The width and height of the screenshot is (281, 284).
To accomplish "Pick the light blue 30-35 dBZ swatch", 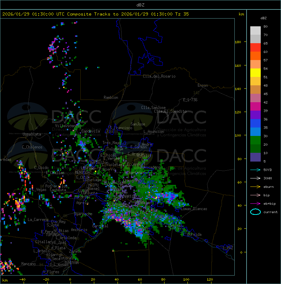I will tap(255, 132).
